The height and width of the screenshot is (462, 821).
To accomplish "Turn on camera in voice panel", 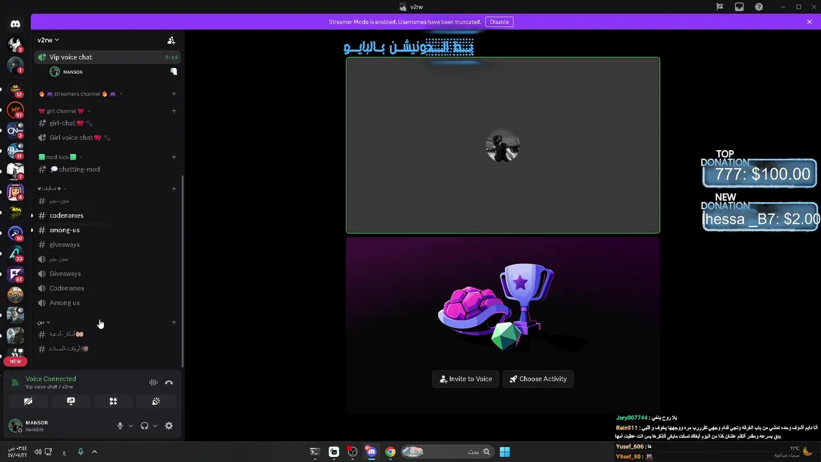I will coord(28,401).
